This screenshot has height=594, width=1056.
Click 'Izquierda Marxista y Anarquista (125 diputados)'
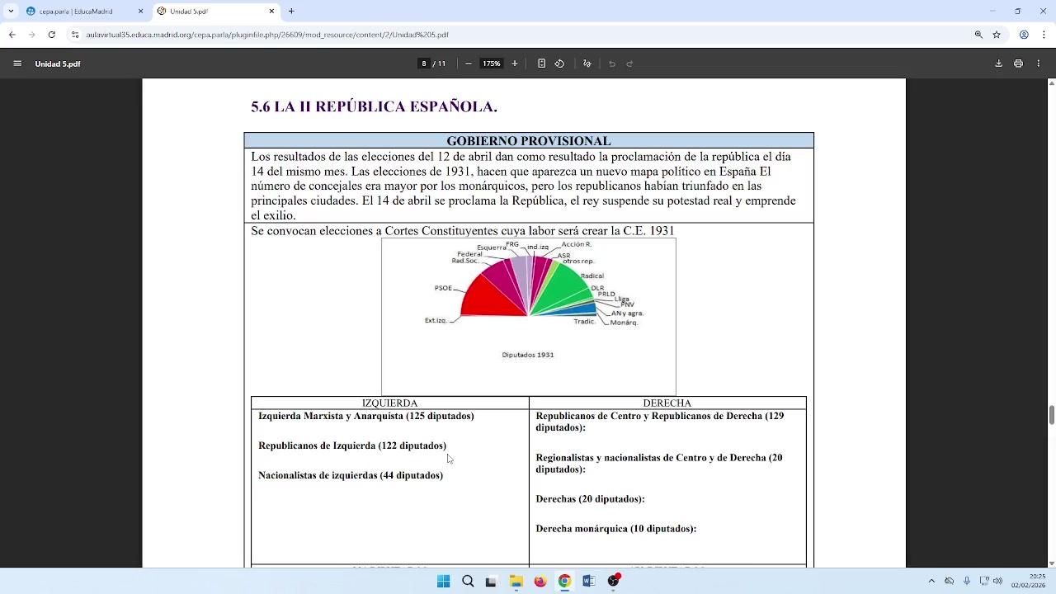(366, 416)
